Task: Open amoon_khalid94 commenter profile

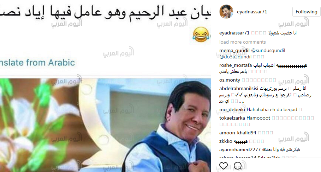Action: click(238, 133)
